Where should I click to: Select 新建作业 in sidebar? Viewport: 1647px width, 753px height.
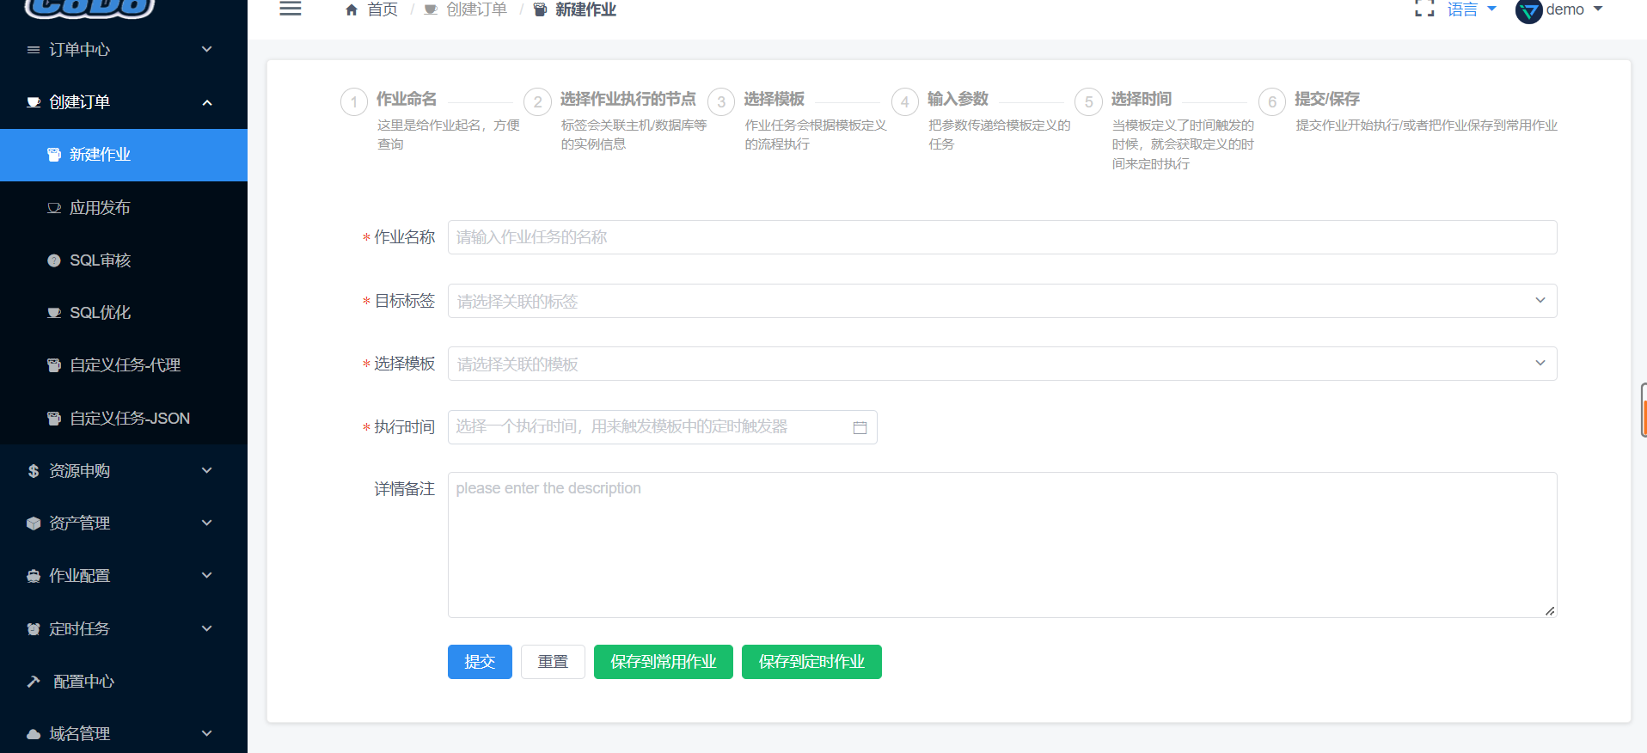124,155
